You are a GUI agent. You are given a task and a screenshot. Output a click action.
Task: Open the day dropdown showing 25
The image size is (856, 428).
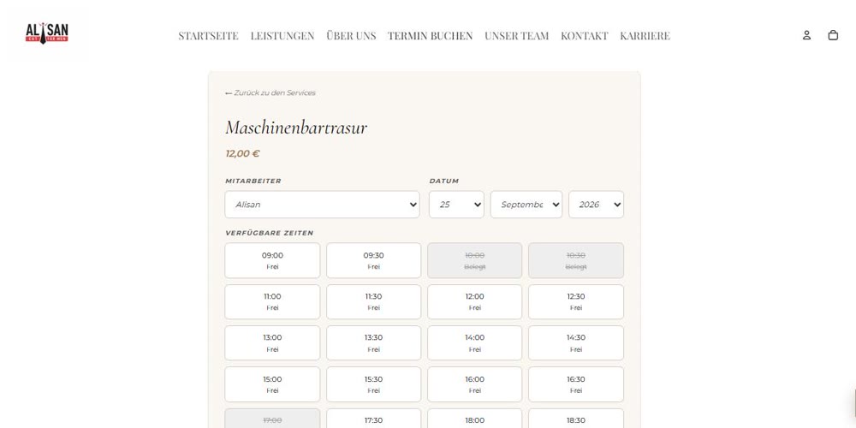tap(456, 205)
